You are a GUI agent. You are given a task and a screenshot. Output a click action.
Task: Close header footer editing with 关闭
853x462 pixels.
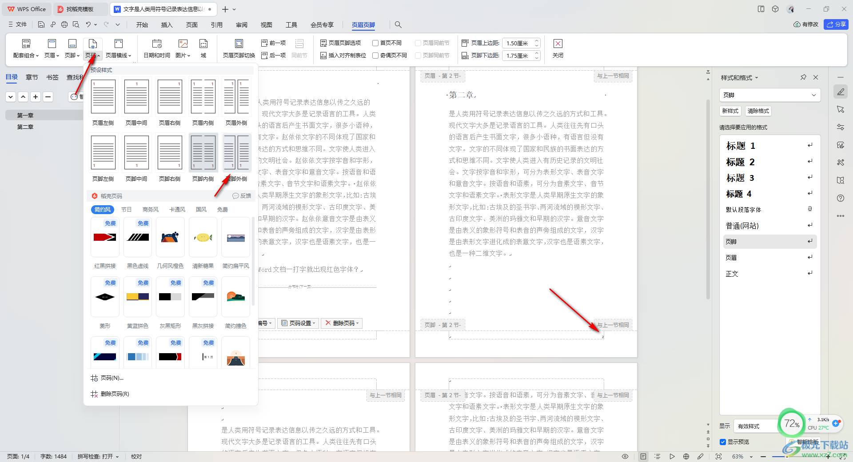558,48
